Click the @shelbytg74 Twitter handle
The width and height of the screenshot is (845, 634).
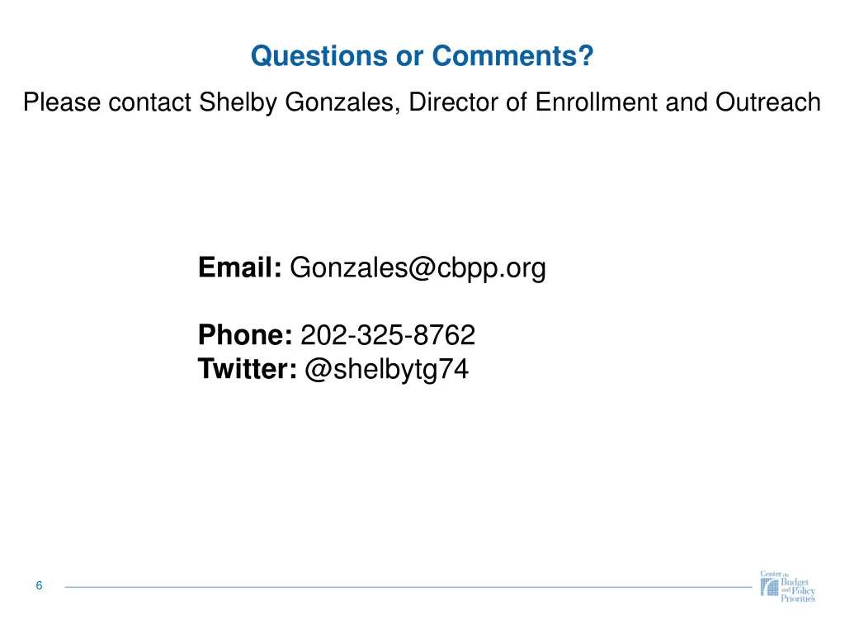coord(386,370)
